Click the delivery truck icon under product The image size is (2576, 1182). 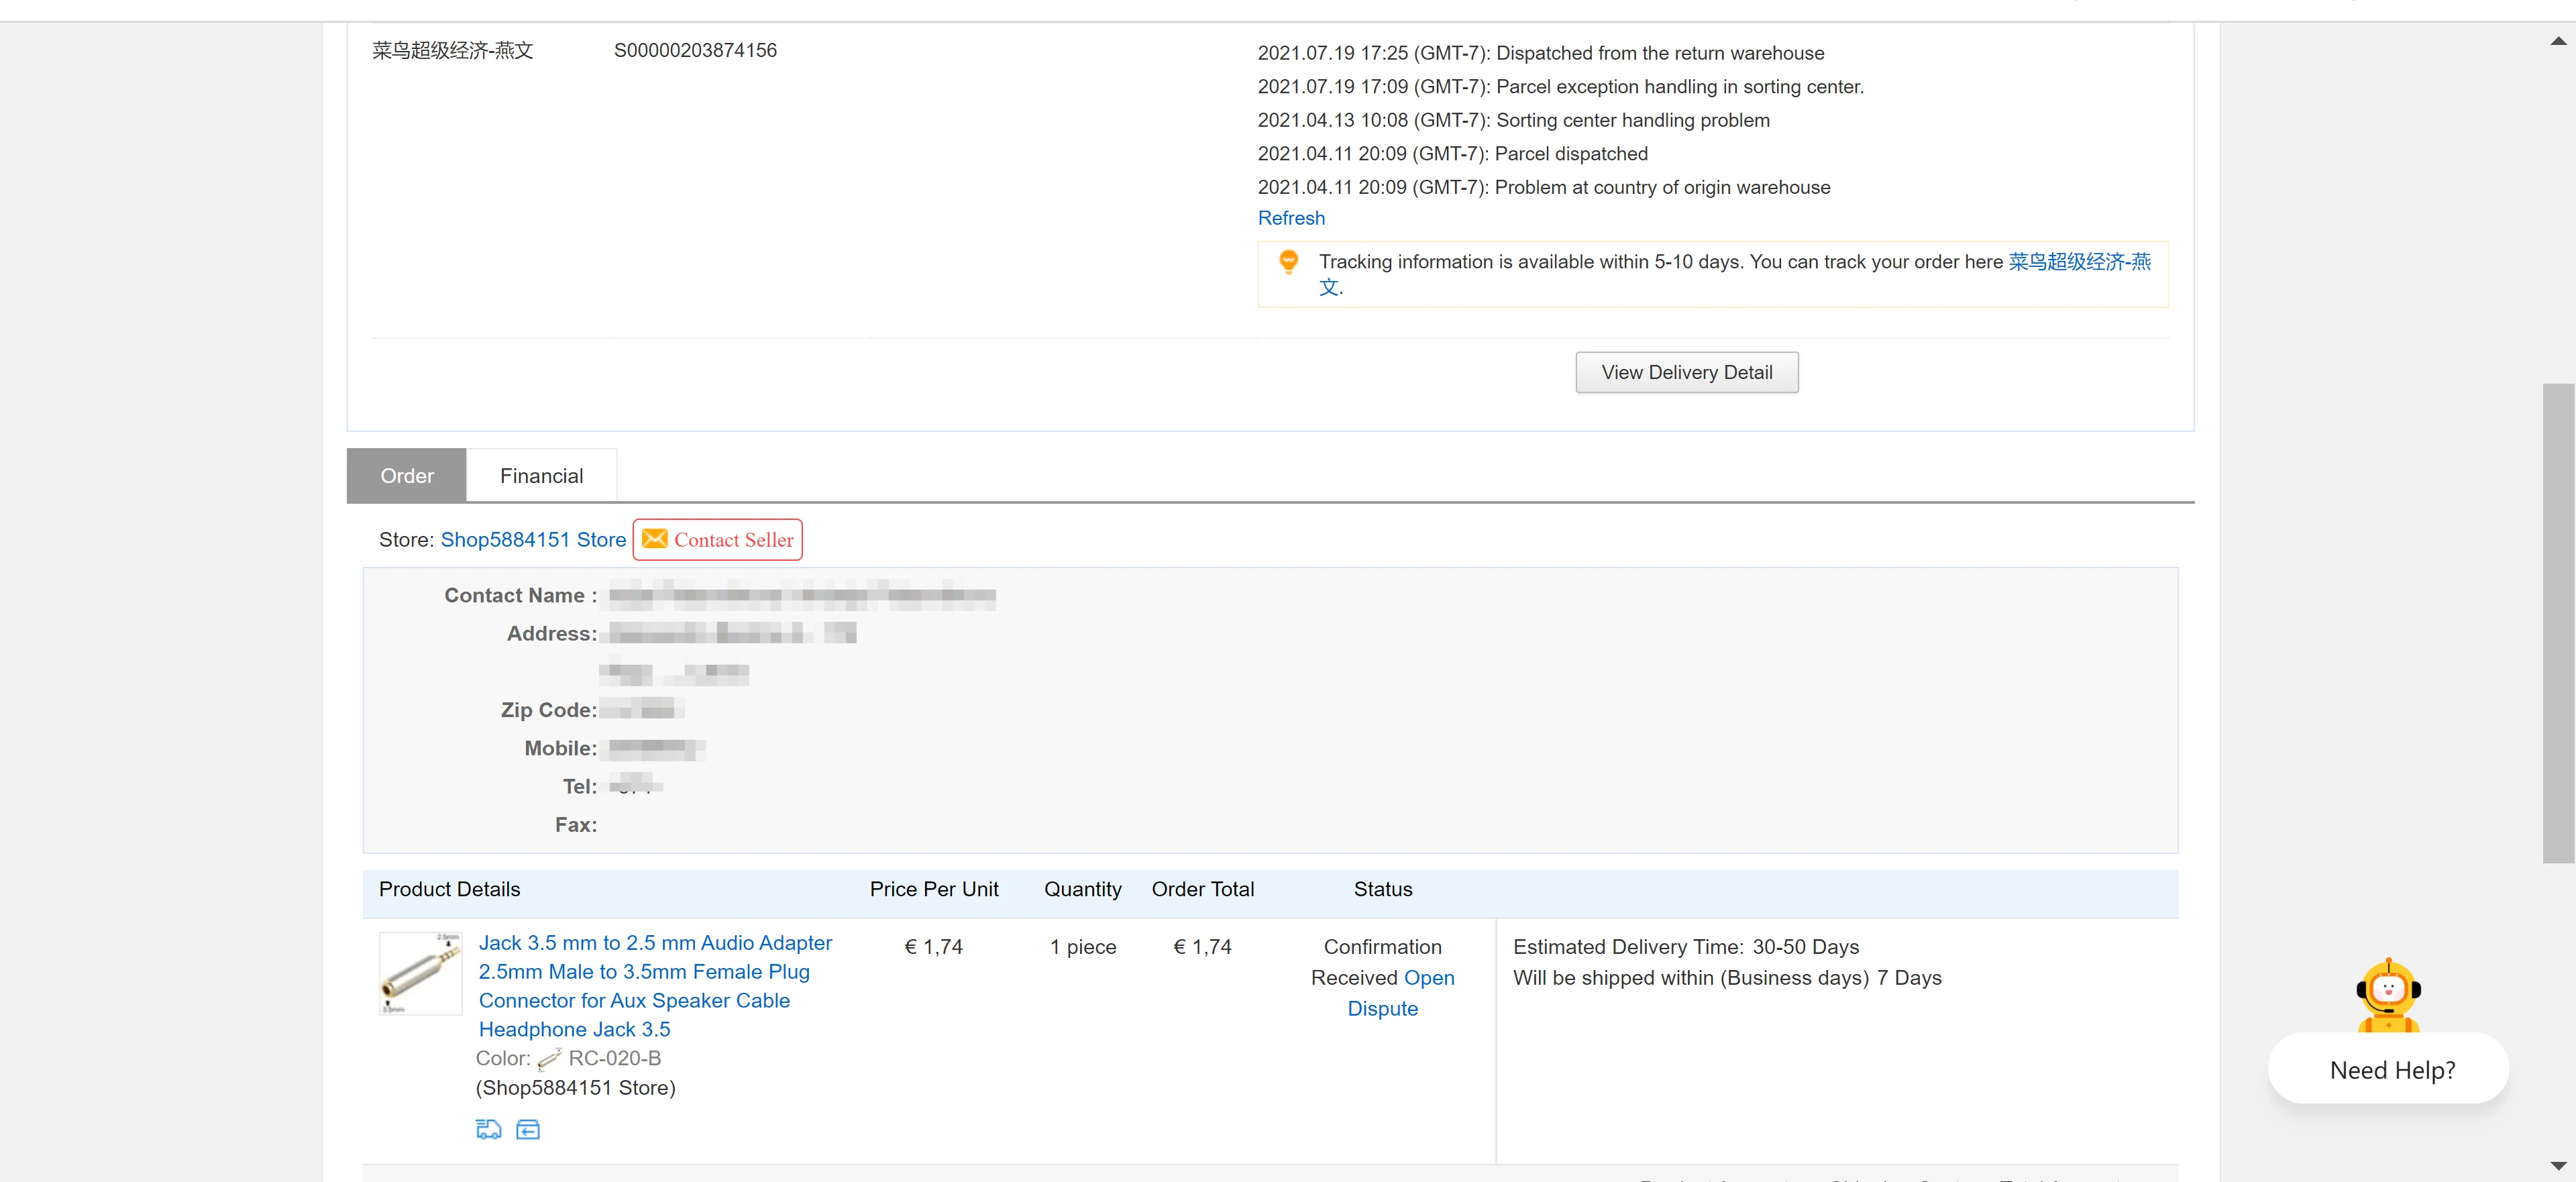(488, 1129)
